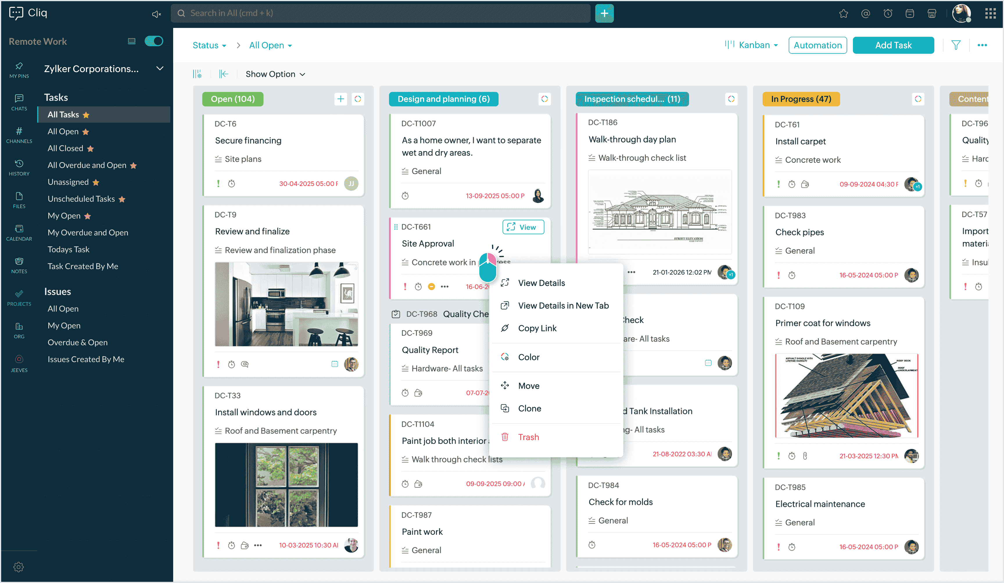Click the search input field
The image size is (1004, 583).
[x=381, y=13]
